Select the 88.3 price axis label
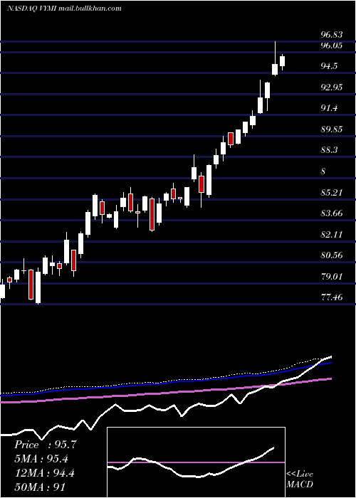The height and width of the screenshot is (498, 356). pyautogui.click(x=329, y=150)
